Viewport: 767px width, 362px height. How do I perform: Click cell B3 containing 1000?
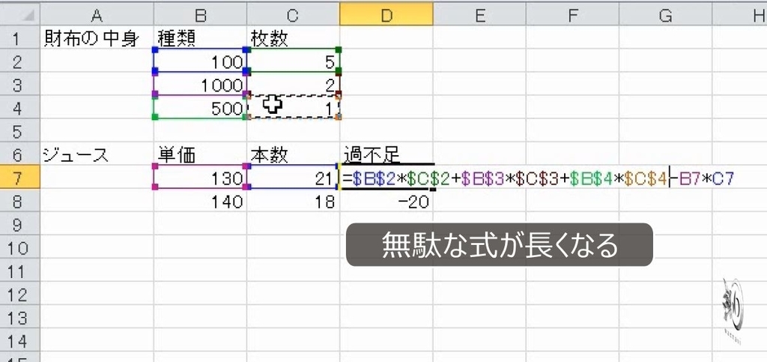[200, 85]
